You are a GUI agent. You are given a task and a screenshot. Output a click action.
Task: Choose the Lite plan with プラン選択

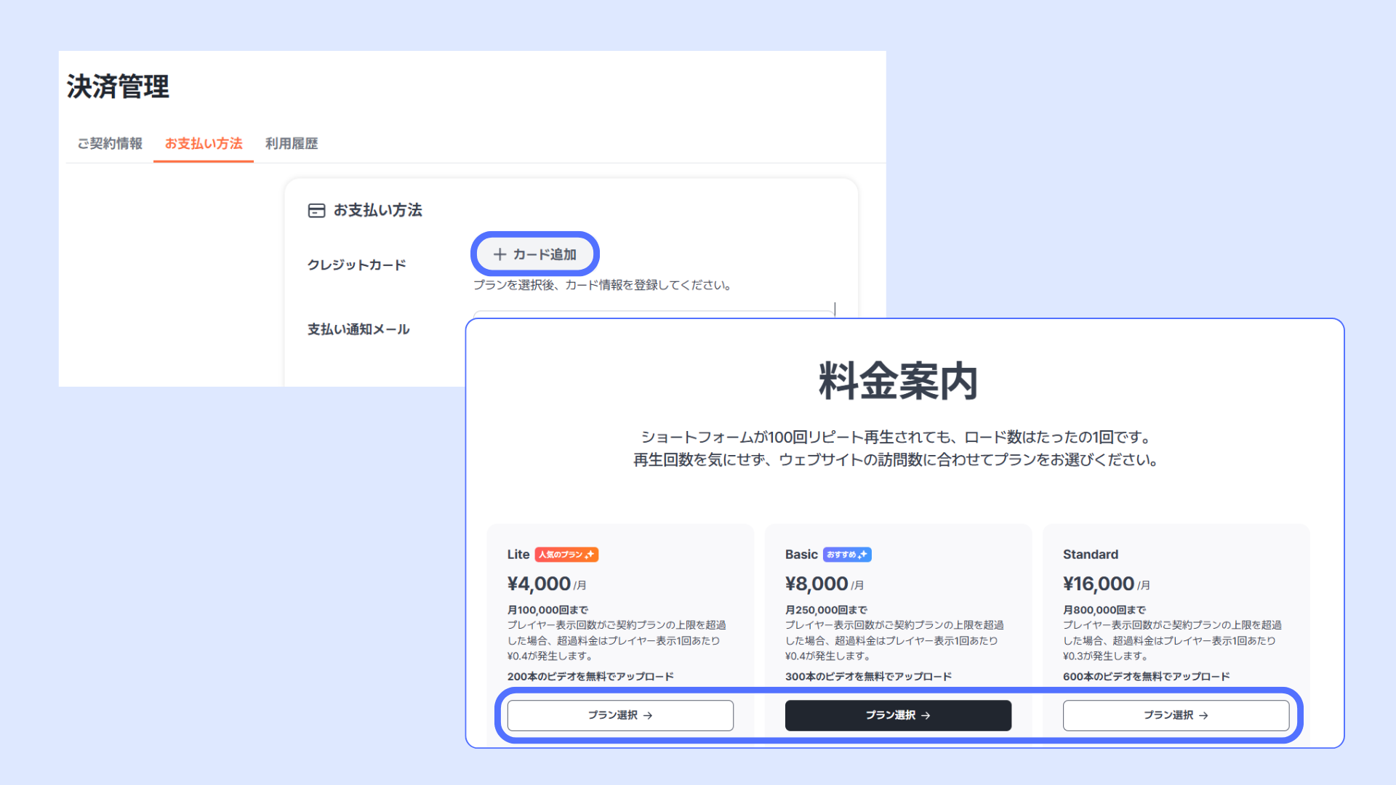coord(619,715)
